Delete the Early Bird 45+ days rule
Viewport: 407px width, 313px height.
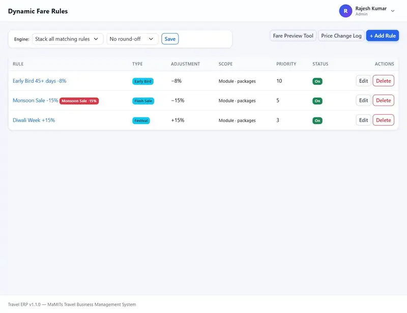384,81
